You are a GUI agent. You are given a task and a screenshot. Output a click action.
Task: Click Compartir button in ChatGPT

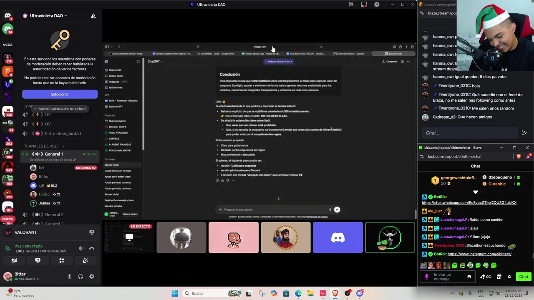click(390, 62)
